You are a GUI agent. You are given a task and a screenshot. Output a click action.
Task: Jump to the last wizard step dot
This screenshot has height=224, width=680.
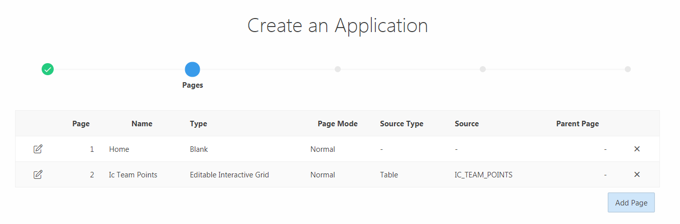pos(628,69)
